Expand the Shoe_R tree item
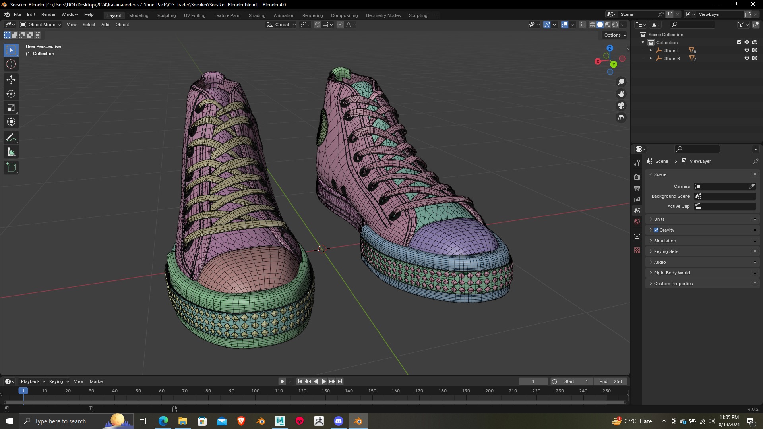The width and height of the screenshot is (763, 429). (651, 58)
